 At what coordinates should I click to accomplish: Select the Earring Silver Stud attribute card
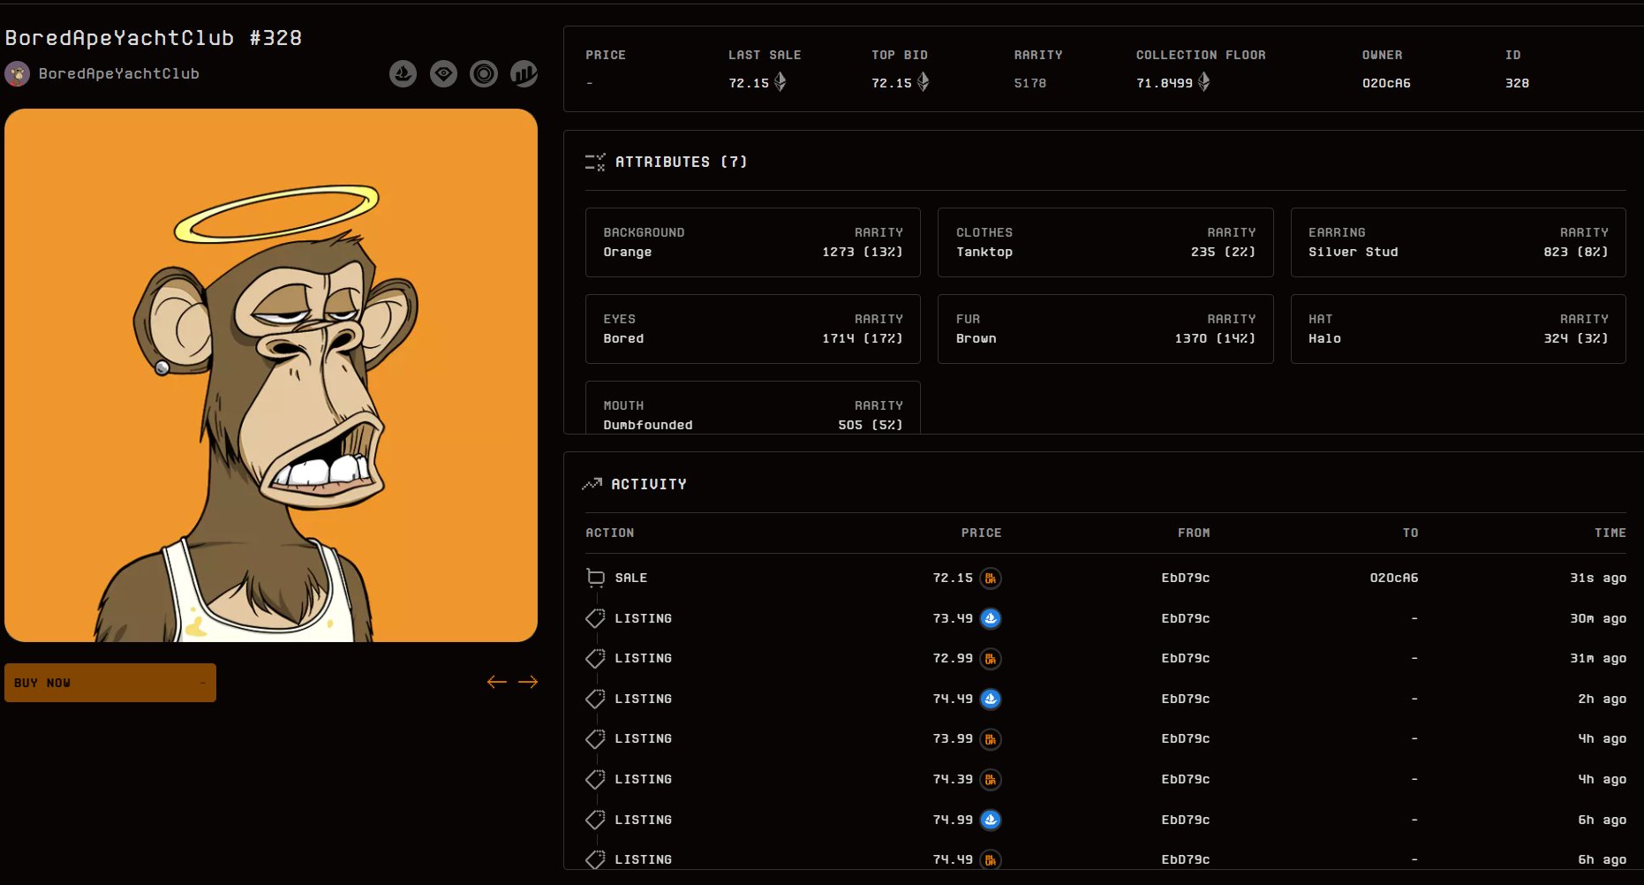click(x=1459, y=243)
